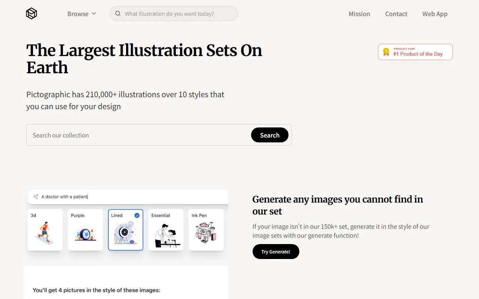Uncheck the blue checkmark on Lined style
Image resolution: width=479 pixels, height=299 pixels.
pos(137,215)
